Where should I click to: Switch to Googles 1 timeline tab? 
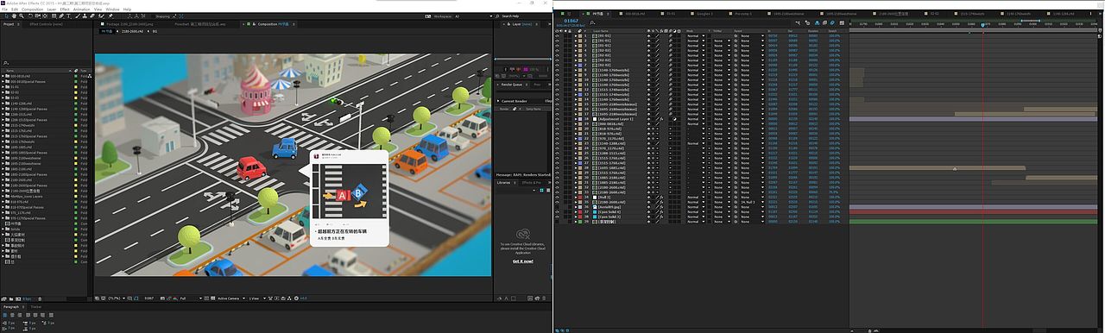tap(704, 14)
